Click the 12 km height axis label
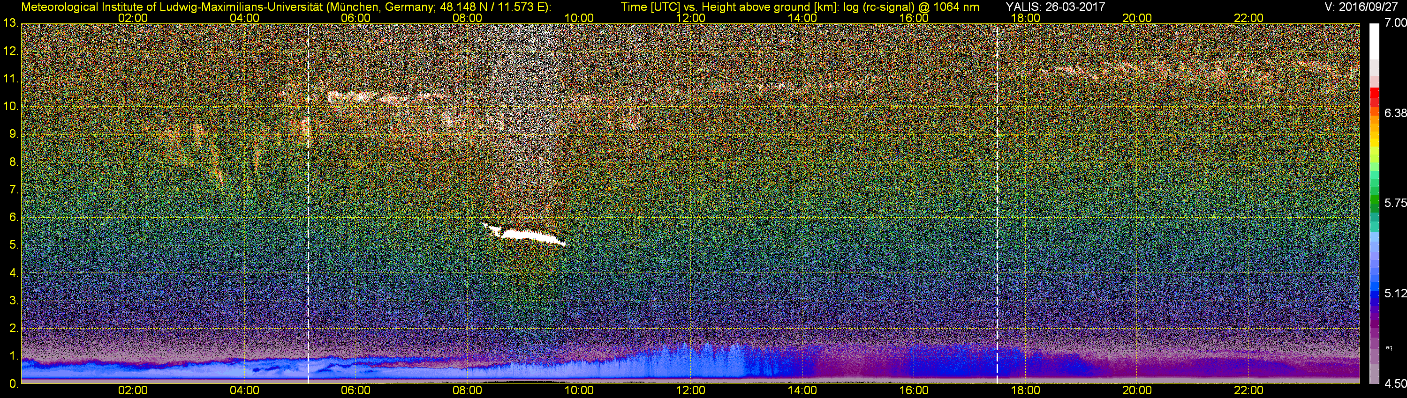Image resolution: width=1407 pixels, height=398 pixels. tap(10, 51)
